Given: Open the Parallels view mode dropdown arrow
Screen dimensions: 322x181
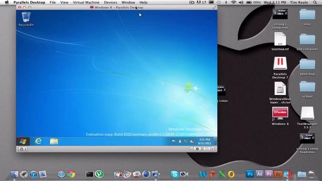Looking at the screenshot, I should (213, 149).
